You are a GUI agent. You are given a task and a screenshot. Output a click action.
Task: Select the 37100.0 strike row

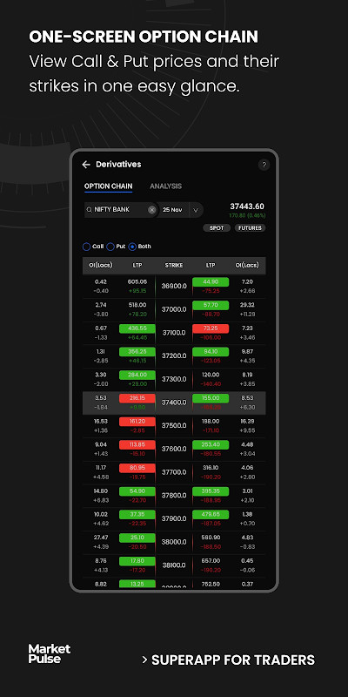(x=174, y=333)
